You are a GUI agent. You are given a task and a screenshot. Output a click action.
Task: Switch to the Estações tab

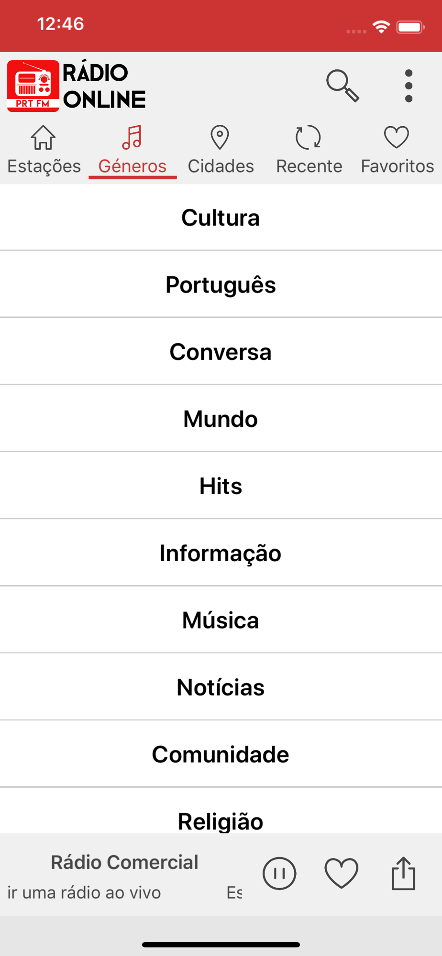click(44, 150)
